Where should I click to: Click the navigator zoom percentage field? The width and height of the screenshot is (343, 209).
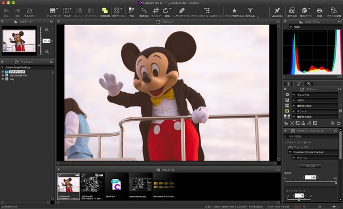click(x=46, y=41)
